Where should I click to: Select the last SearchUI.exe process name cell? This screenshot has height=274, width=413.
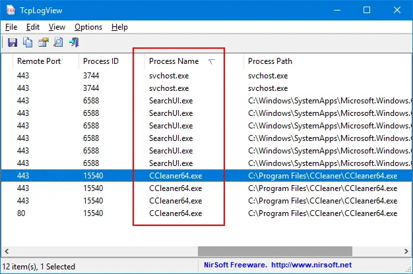point(171,163)
